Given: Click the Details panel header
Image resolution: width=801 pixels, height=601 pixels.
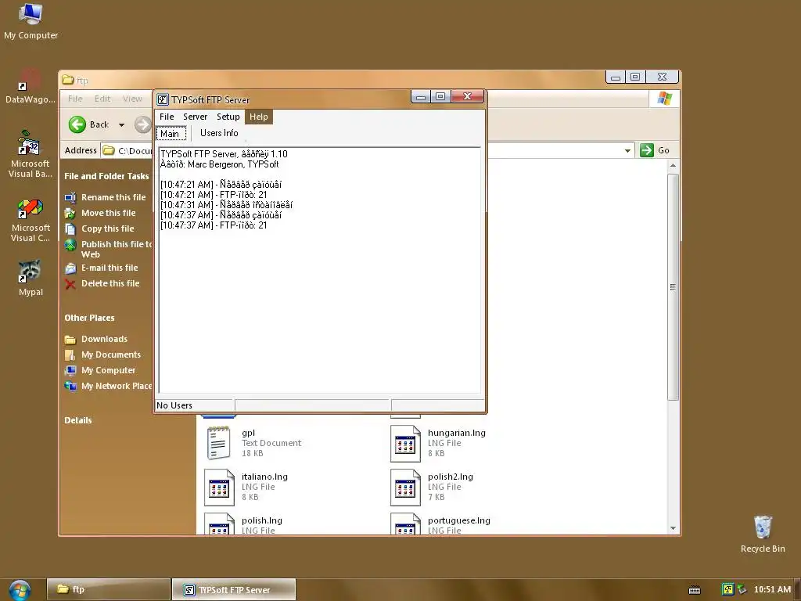Looking at the screenshot, I should [x=78, y=420].
